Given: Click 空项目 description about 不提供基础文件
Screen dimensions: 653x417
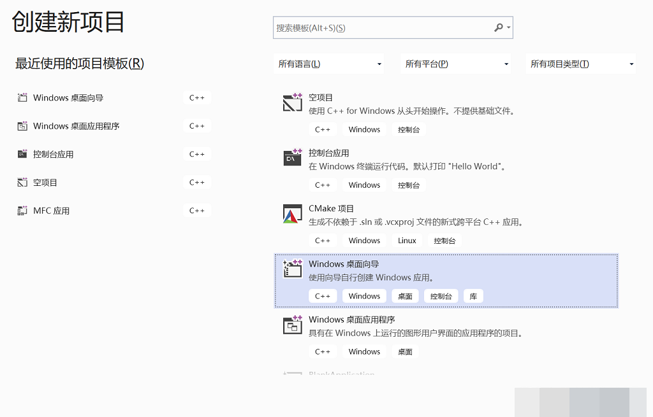Looking at the screenshot, I should [412, 111].
